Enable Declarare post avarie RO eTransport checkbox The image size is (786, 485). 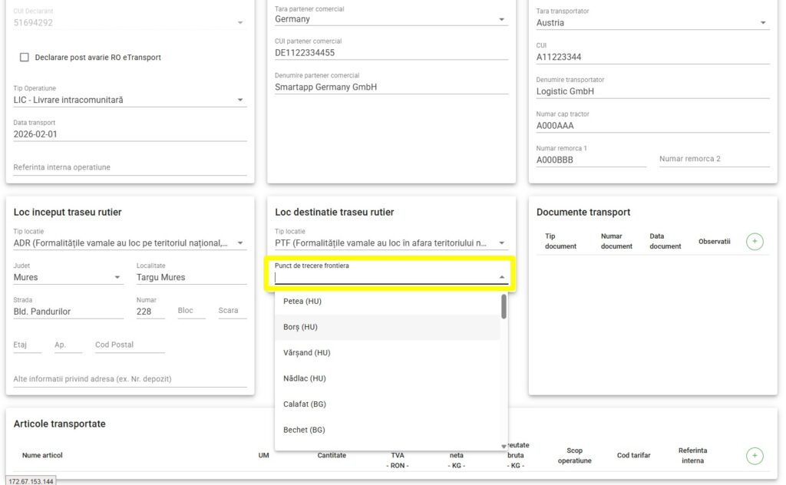[x=25, y=58]
